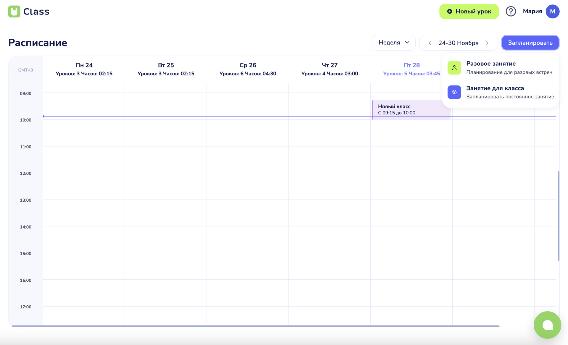Click the horizontal scrollbar at the bottom
This screenshot has width=568, height=345.
tap(255, 326)
